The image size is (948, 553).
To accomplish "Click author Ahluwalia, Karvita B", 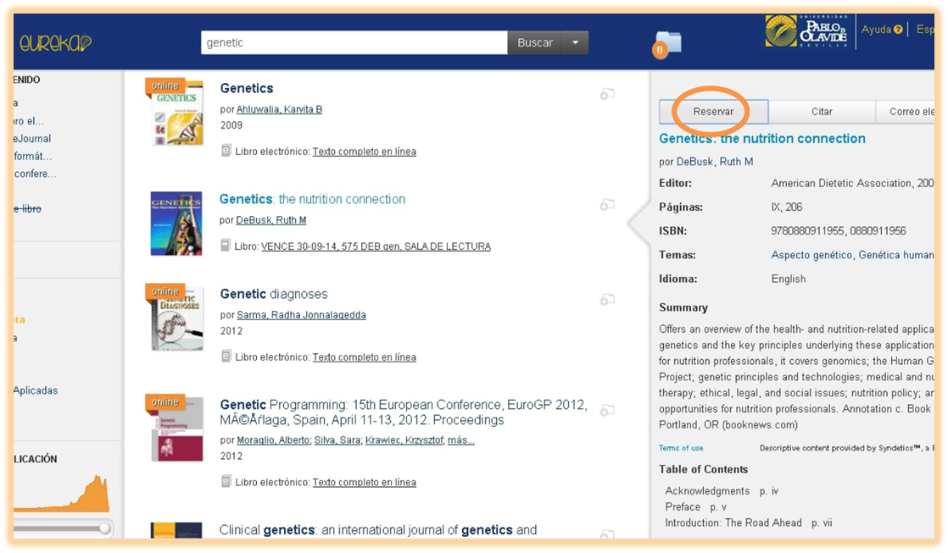I will 279,109.
